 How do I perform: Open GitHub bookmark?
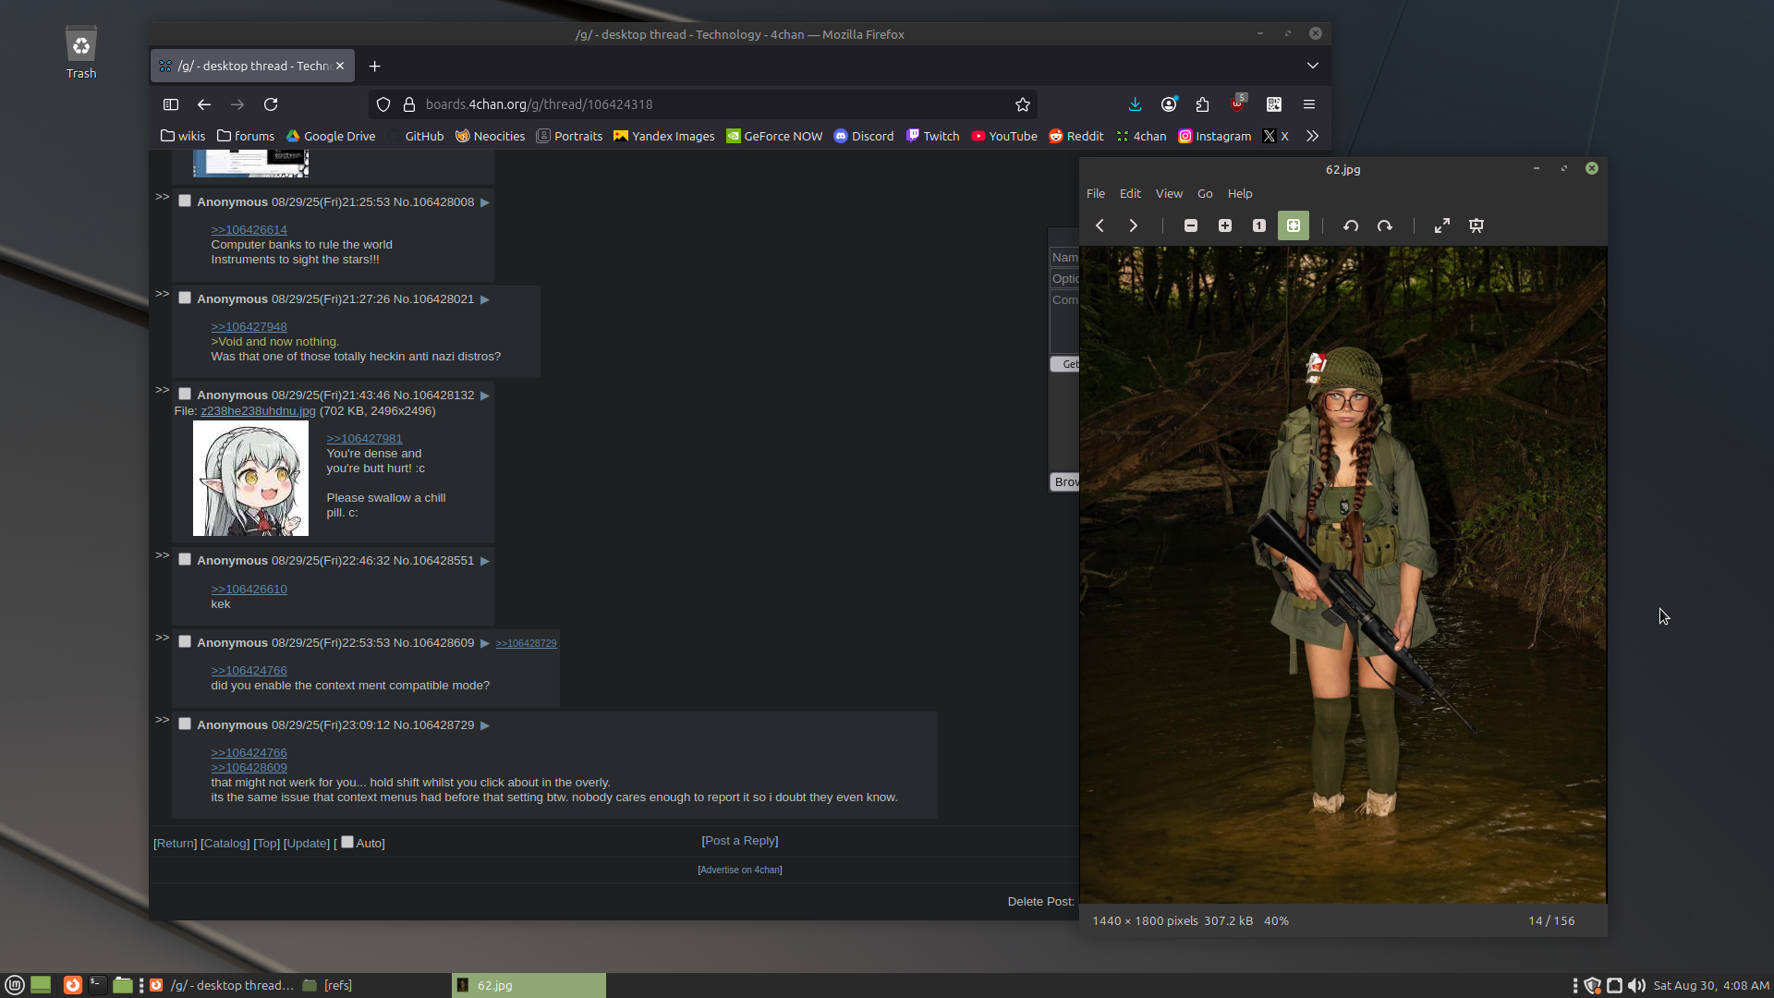[415, 136]
